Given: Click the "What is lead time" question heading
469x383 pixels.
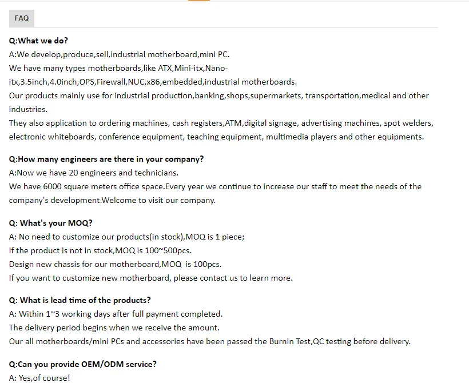Looking at the screenshot, I should 80,300.
